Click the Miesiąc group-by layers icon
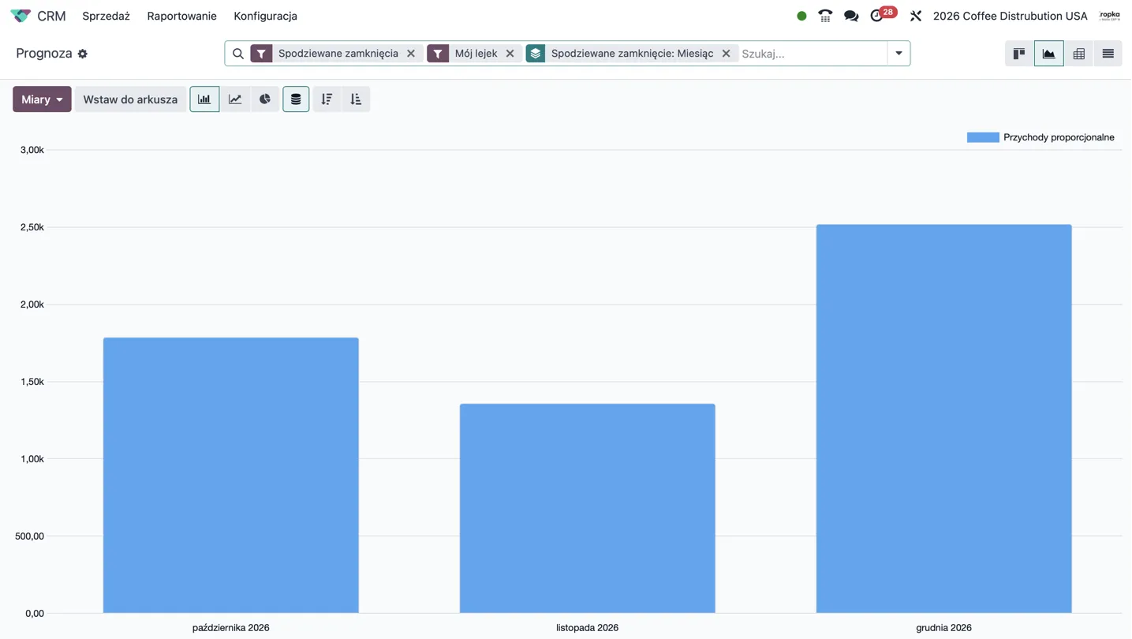The width and height of the screenshot is (1132, 639). click(x=536, y=54)
